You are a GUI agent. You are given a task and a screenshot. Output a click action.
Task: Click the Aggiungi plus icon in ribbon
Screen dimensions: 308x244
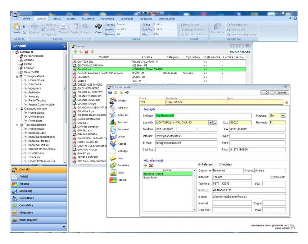tap(35, 27)
